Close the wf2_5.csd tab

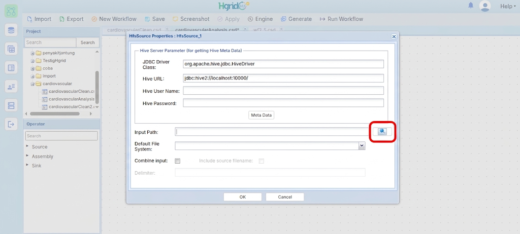tap(281, 29)
